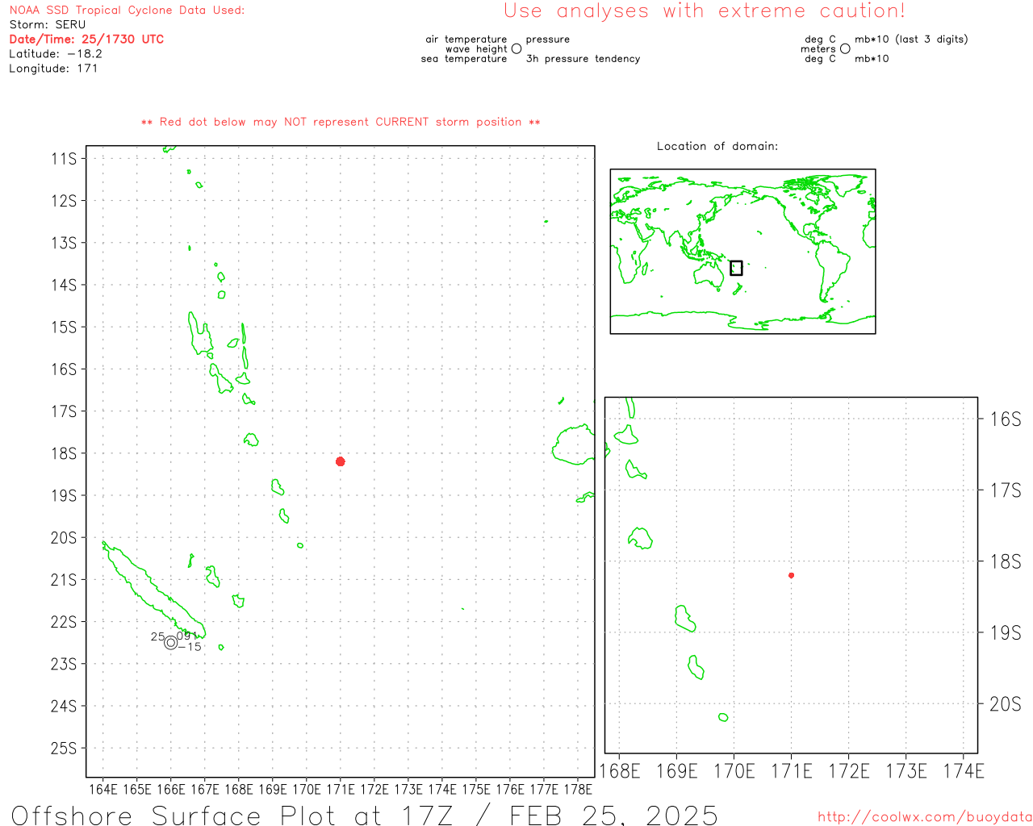Click 'Use analyses with extreme caution!' warning
The height and width of the screenshot is (826, 1033).
tap(705, 11)
